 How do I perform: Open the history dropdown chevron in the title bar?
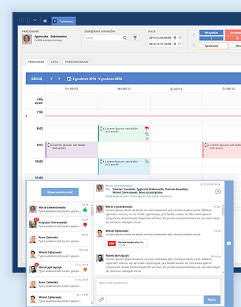[35, 20]
